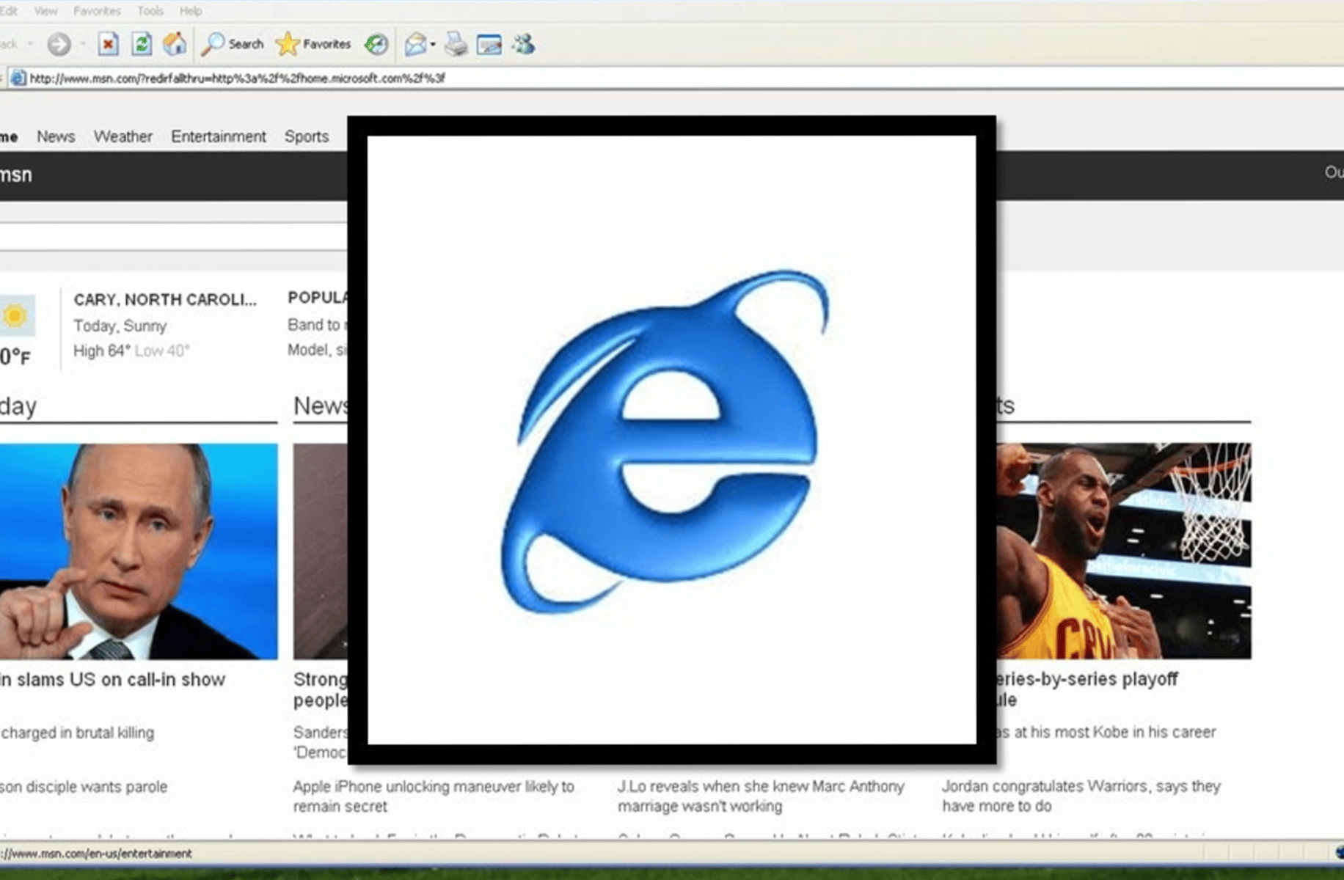
Task: Launch the Messenger buddies icon
Action: pyautogui.click(x=524, y=45)
